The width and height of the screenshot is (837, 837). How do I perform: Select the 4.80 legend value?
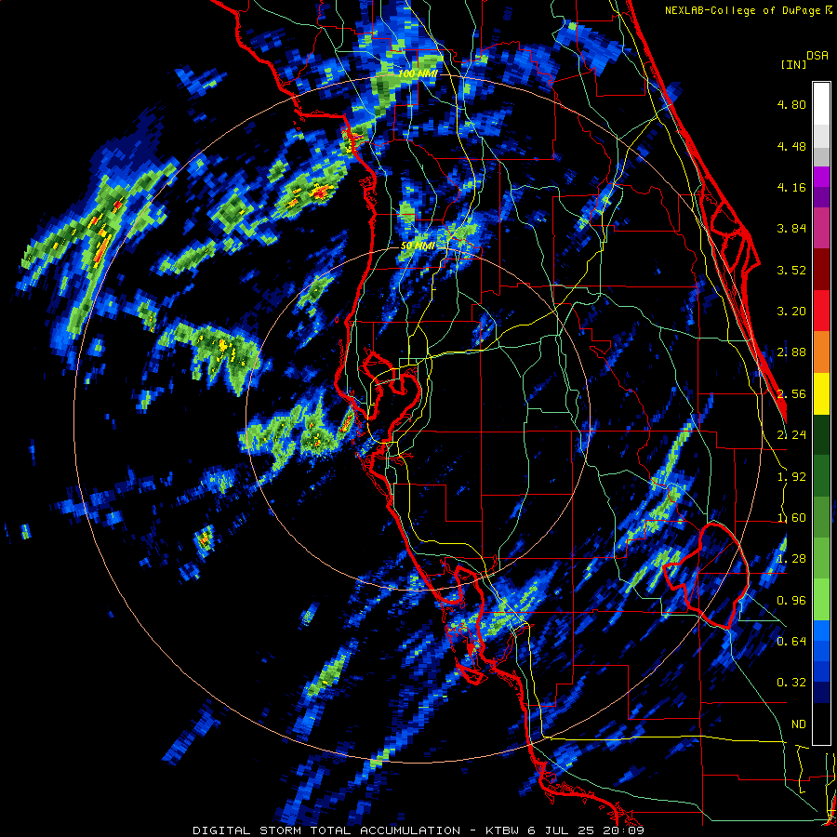[791, 104]
